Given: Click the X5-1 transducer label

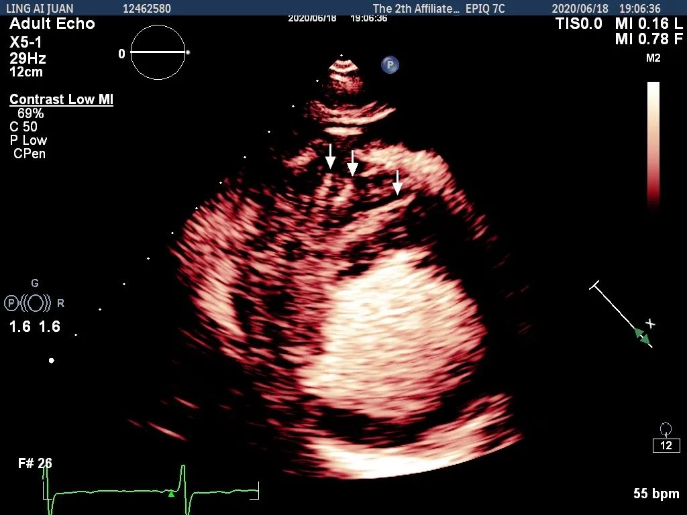Looking at the screenshot, I should pyautogui.click(x=26, y=42).
